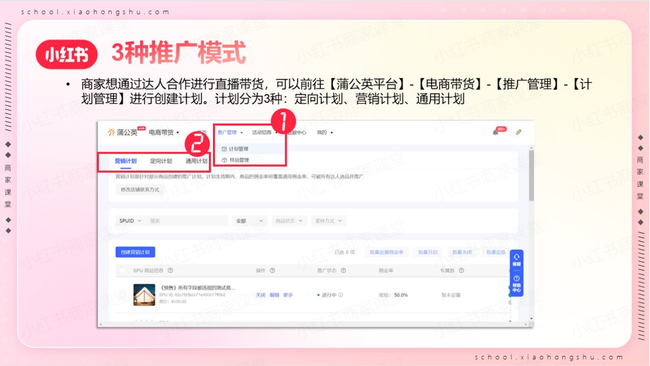The image size is (650, 366).
Task: Select 样品管理 from the dropdown menu
Action: 235,160
